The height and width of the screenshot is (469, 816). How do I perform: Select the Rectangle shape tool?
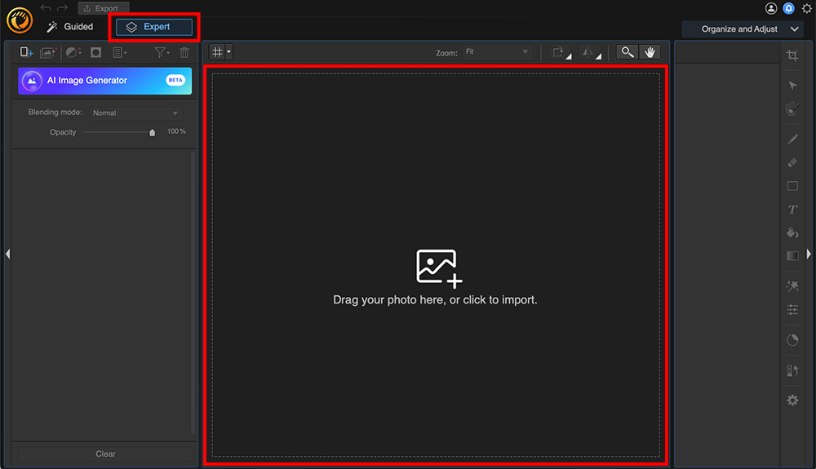[x=792, y=186]
